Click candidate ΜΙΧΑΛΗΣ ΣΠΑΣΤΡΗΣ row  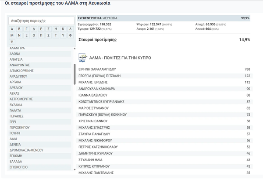pyautogui.click(x=164, y=128)
